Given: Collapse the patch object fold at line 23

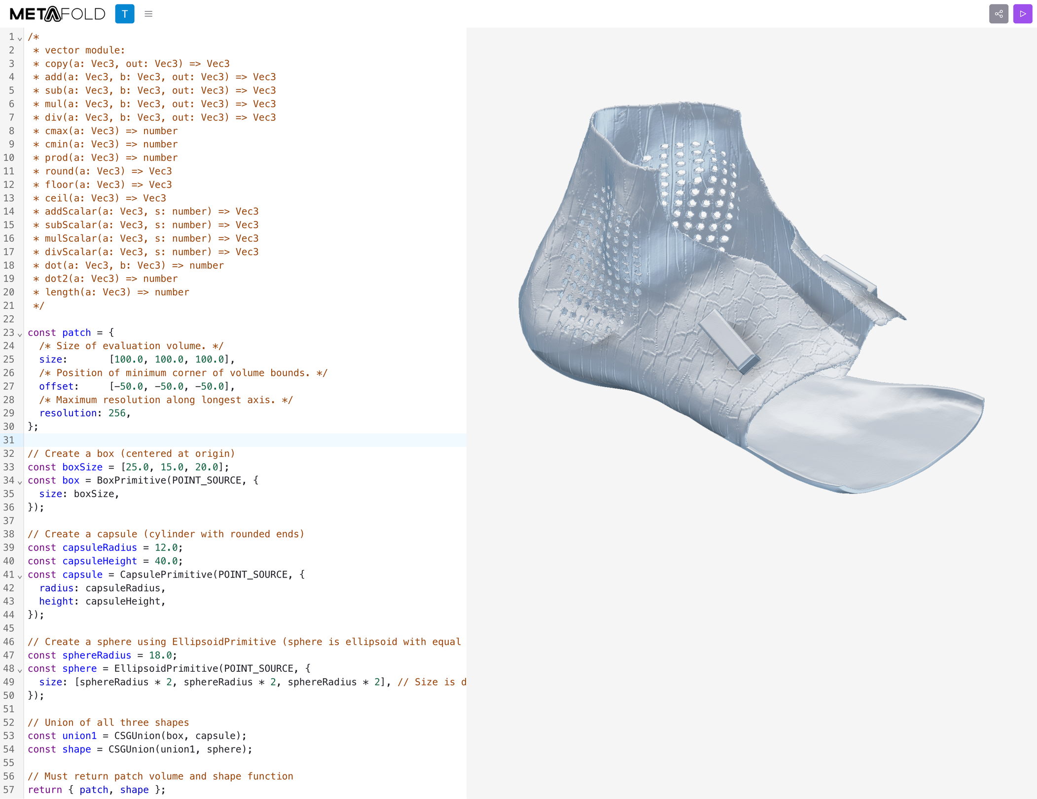Looking at the screenshot, I should [20, 334].
